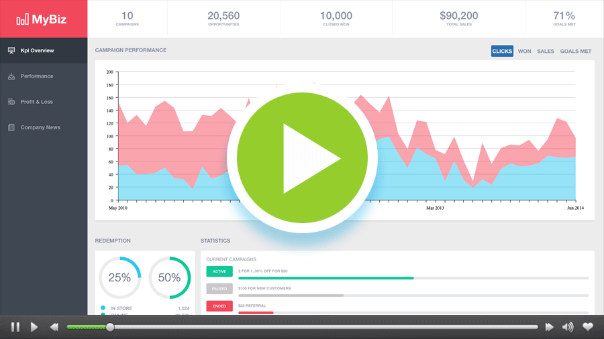
Task: Show GOALS MET chart view
Action: (x=576, y=51)
